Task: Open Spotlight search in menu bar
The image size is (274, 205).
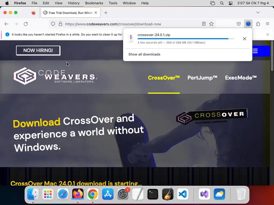Action: [222, 3]
